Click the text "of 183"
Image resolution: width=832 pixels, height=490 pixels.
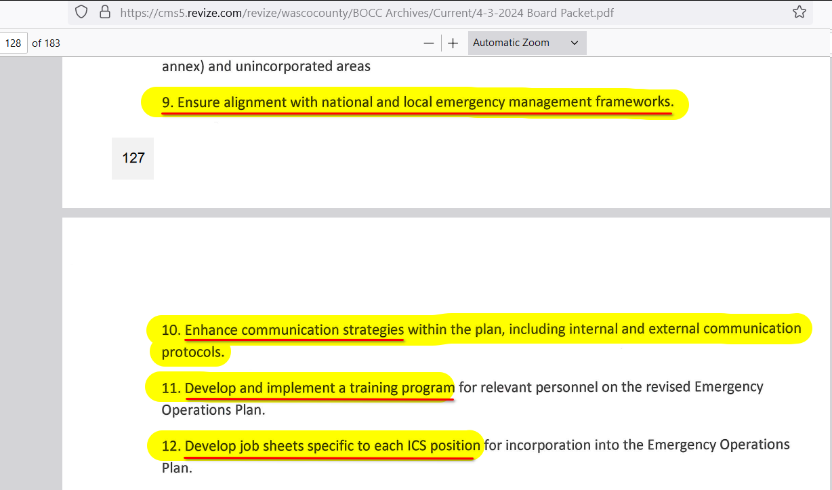coord(46,43)
